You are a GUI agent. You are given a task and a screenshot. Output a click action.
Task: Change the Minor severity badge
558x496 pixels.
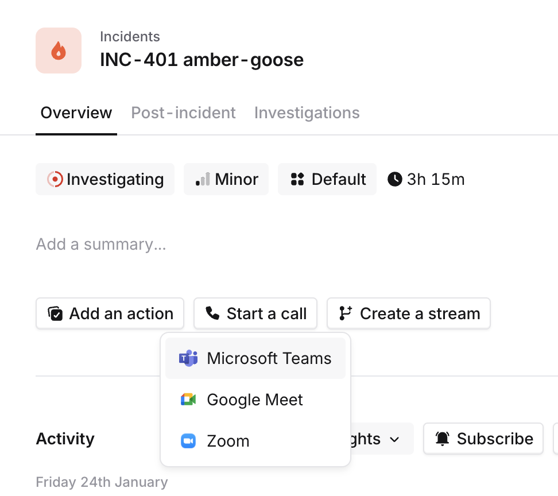tap(226, 179)
